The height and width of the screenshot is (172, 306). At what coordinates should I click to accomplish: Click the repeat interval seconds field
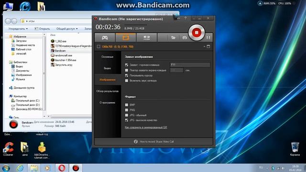click(x=176, y=70)
